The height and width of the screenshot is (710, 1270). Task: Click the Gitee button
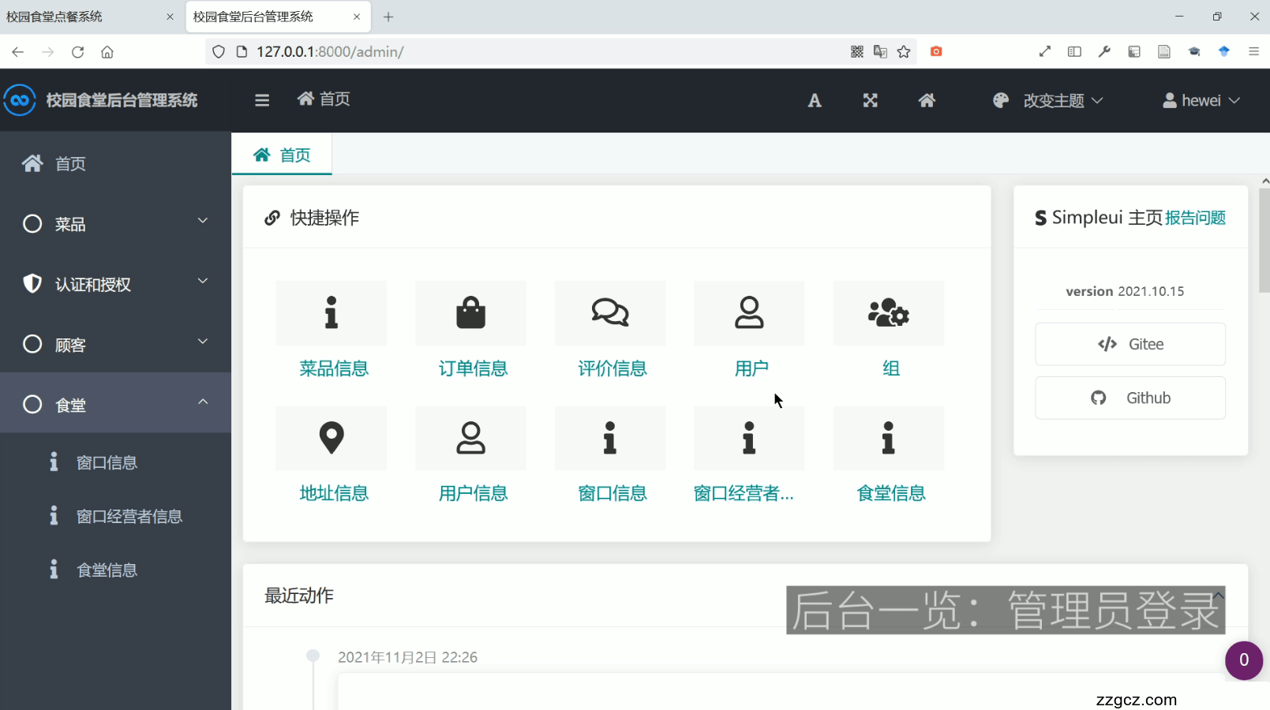[1130, 344]
